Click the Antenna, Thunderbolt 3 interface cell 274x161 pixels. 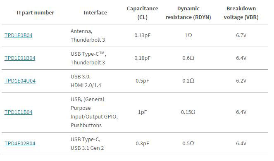pos(88,36)
